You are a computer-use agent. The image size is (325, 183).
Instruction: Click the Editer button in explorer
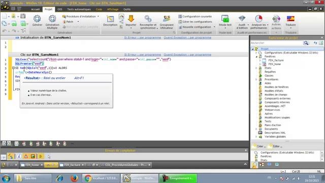pos(275,146)
